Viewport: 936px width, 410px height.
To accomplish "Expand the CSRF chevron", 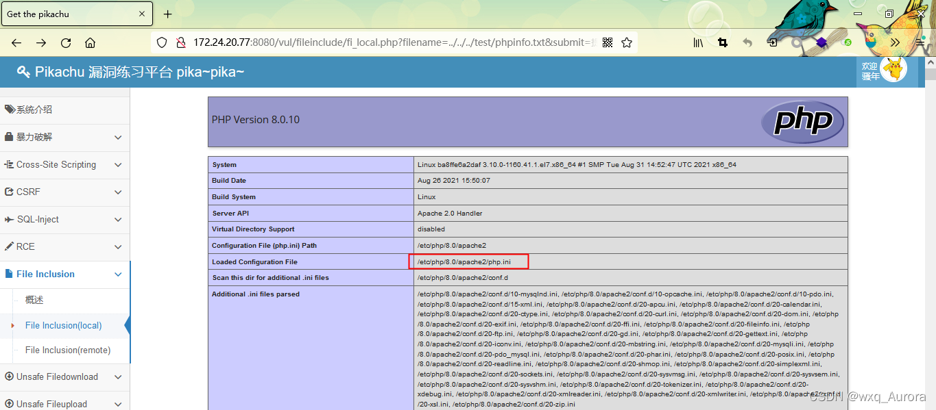I will 118,192.
